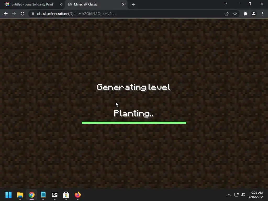Viewport: 268px width, 201px height.
Task: Minimize the Chrome window
Action: (238, 4)
